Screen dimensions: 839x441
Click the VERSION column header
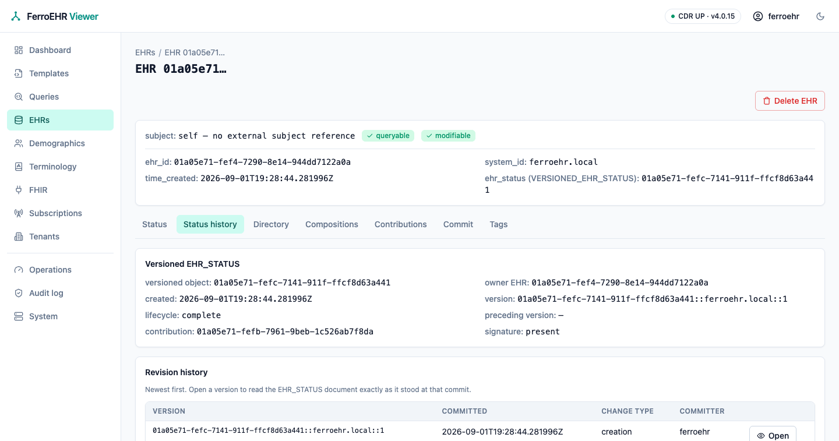click(169, 411)
